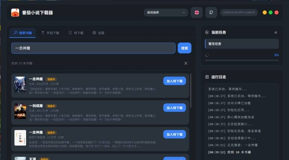Add 一剑成魔 to the download queue
Image resolution: width=289 pixels, height=160 pixels.
pos(174,108)
